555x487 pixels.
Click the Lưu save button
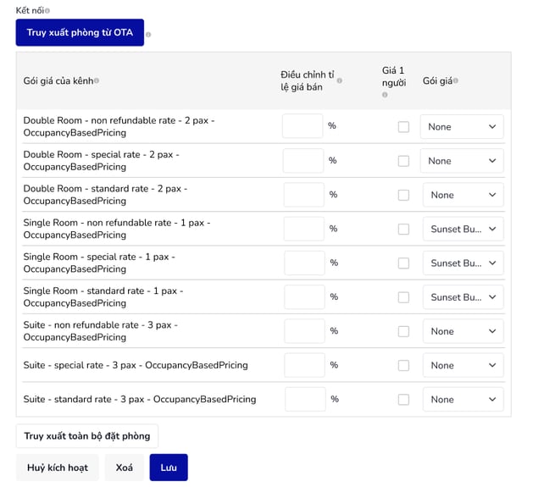[x=169, y=468]
